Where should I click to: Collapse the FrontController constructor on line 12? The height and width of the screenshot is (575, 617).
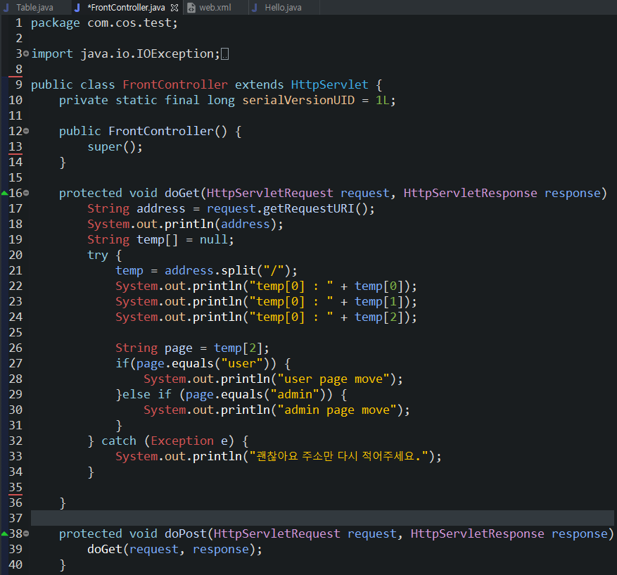tap(26, 131)
